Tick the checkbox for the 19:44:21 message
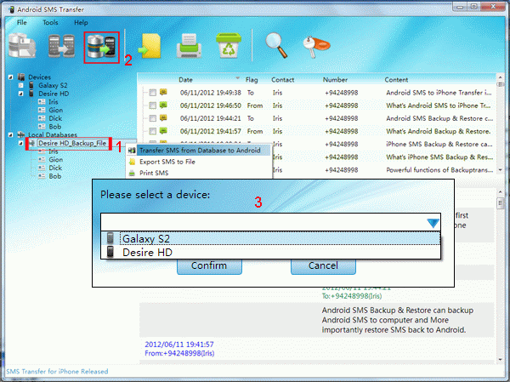This screenshot has width=510, height=382. [152, 118]
